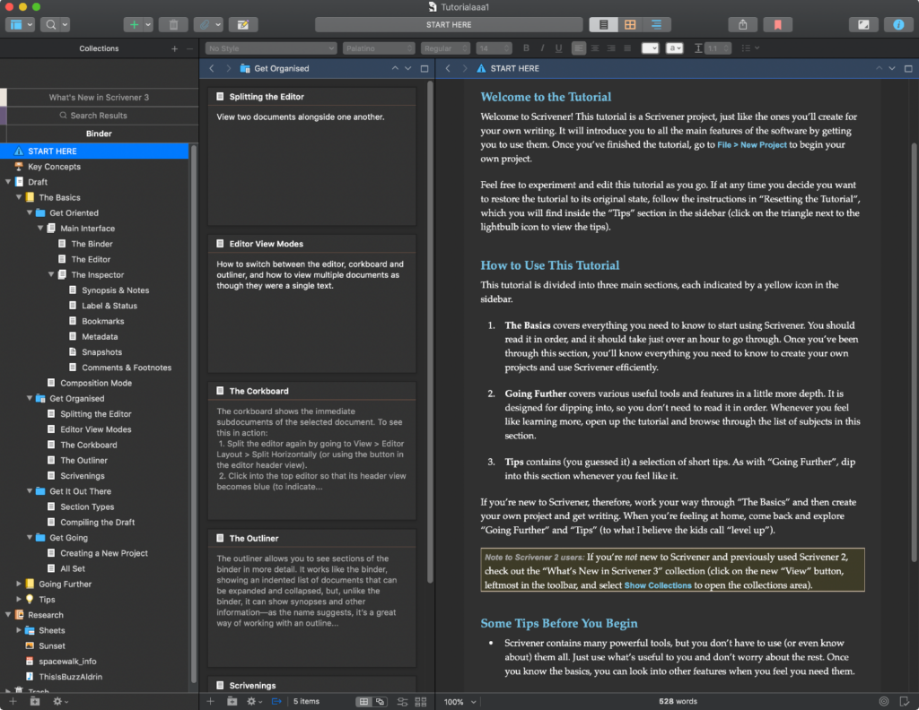The height and width of the screenshot is (710, 919).
Task: Select the Binder collection tab
Action: pos(99,134)
